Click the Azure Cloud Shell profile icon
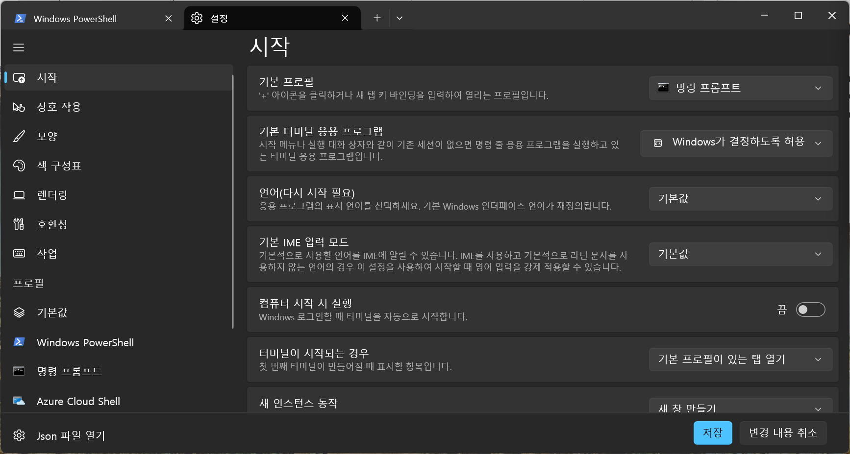The height and width of the screenshot is (454, 850). coord(19,401)
